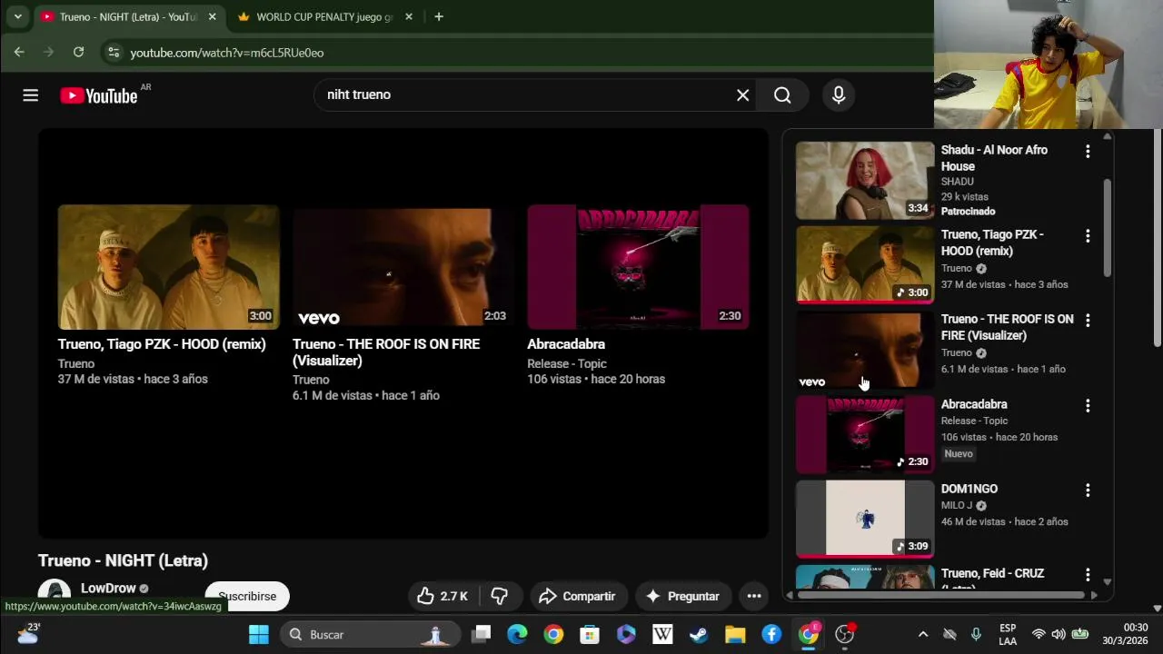Click the Compartir share button
This screenshot has width=1163, height=654.
tap(578, 597)
